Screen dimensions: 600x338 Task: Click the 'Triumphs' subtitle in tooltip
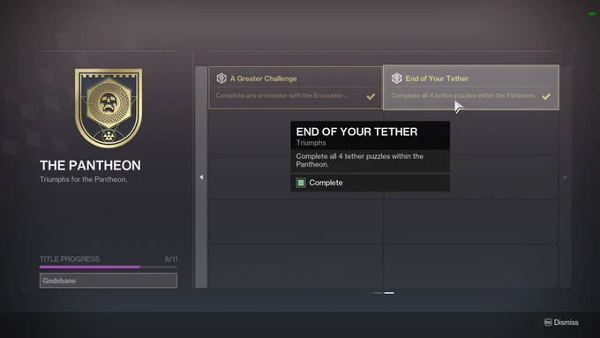[311, 143]
